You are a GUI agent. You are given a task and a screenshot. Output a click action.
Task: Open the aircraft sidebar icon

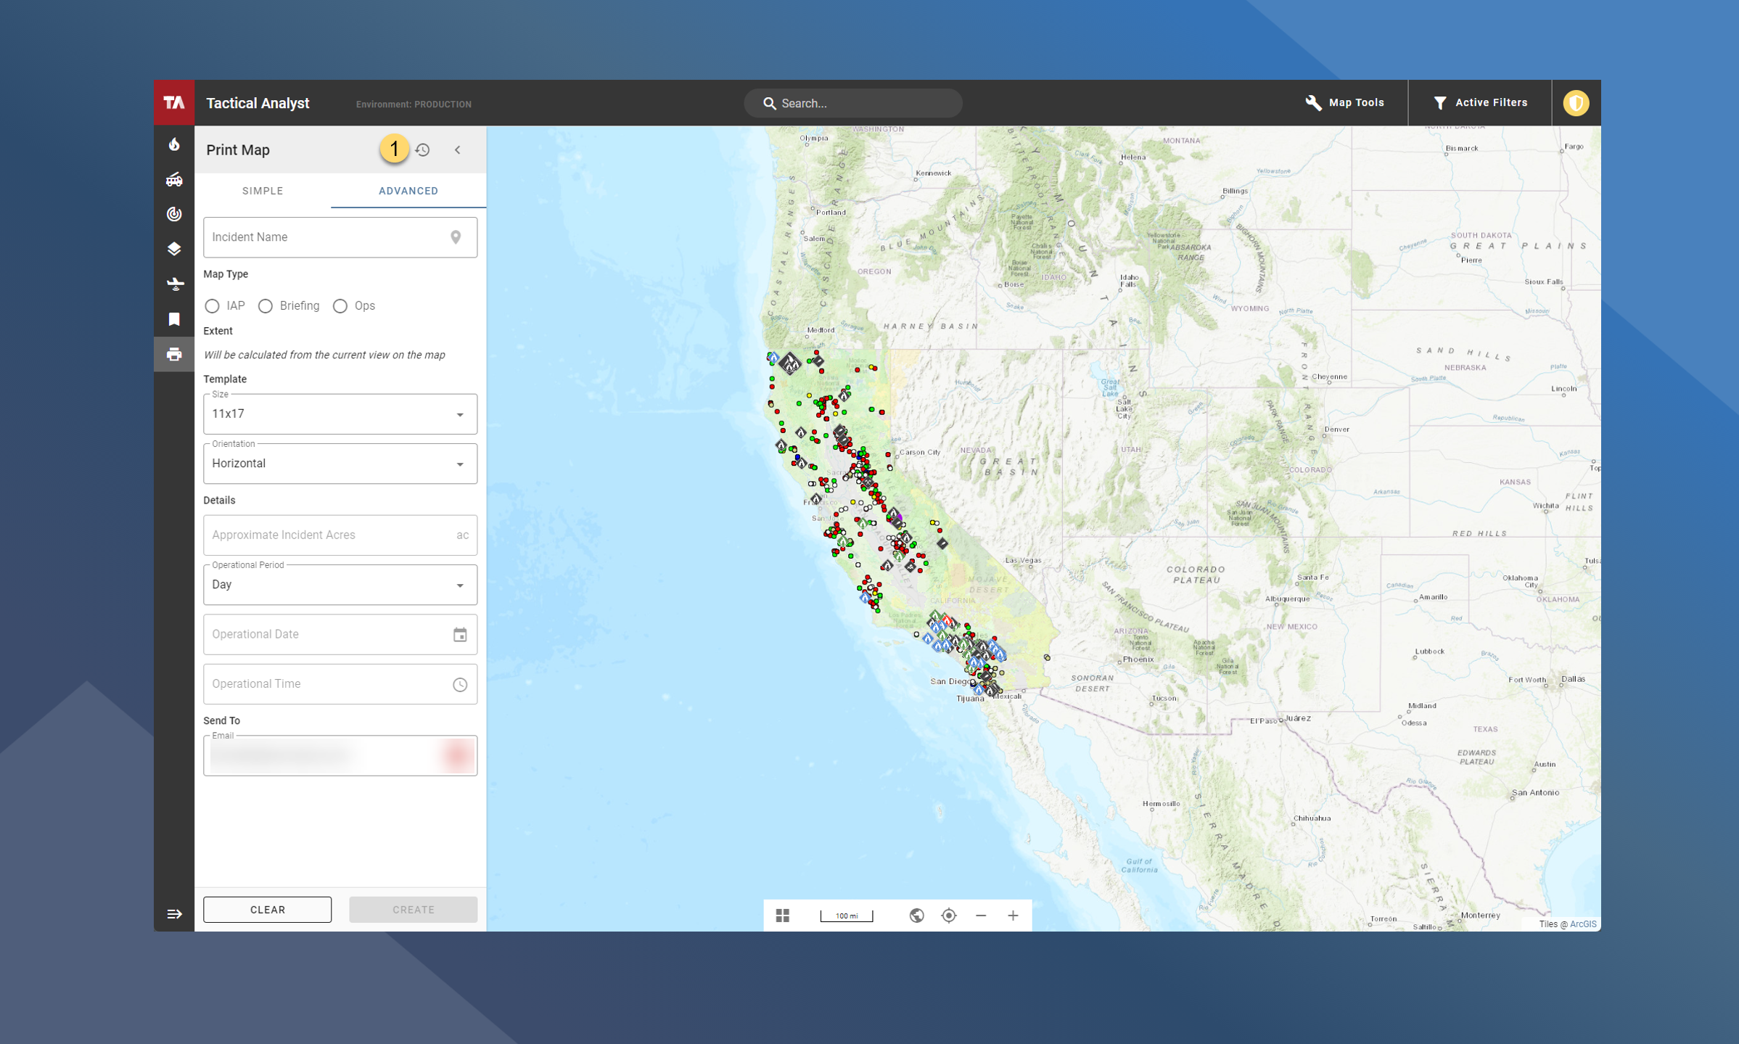pos(174,284)
